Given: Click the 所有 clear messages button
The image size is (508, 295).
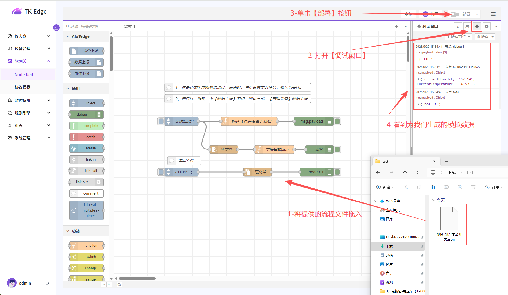Looking at the screenshot, I should (x=483, y=37).
